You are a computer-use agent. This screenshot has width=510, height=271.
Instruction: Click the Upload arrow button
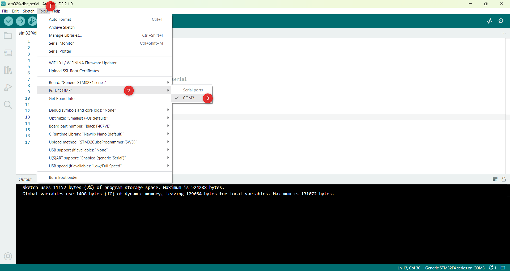click(x=20, y=21)
